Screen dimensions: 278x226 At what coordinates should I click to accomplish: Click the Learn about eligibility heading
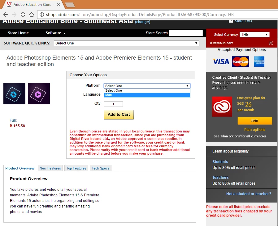(x=230, y=151)
